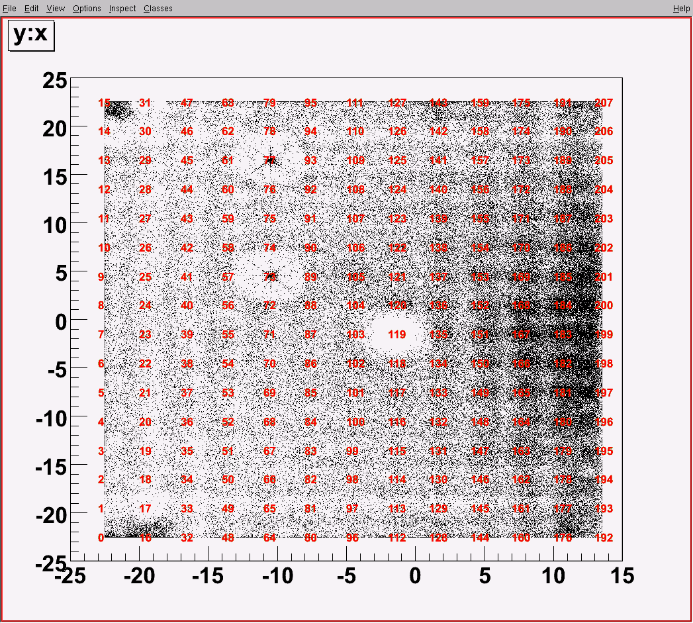Click the red label 193
The image size is (693, 623).
click(x=604, y=509)
